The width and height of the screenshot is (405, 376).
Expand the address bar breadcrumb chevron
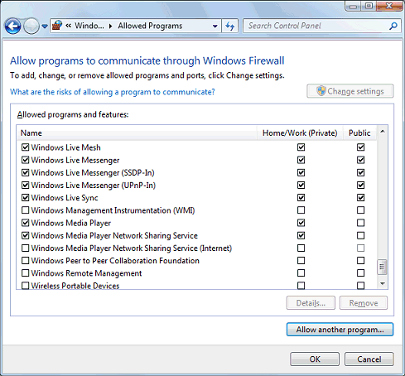[68, 26]
